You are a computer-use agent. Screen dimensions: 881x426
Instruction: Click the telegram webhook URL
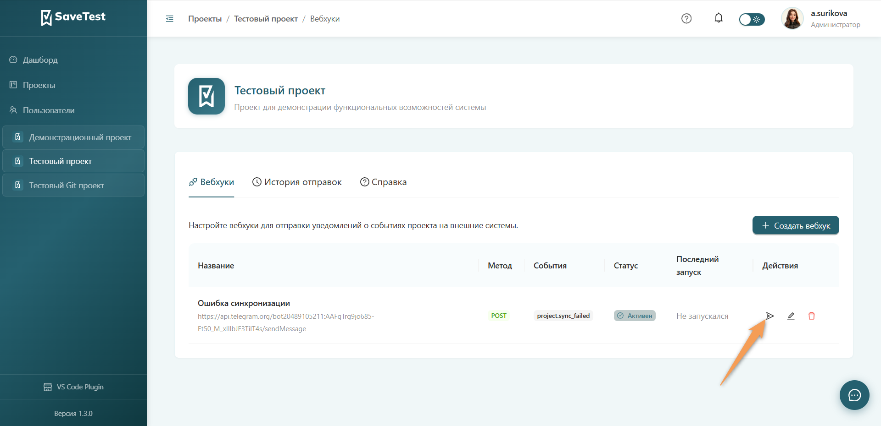click(x=286, y=322)
